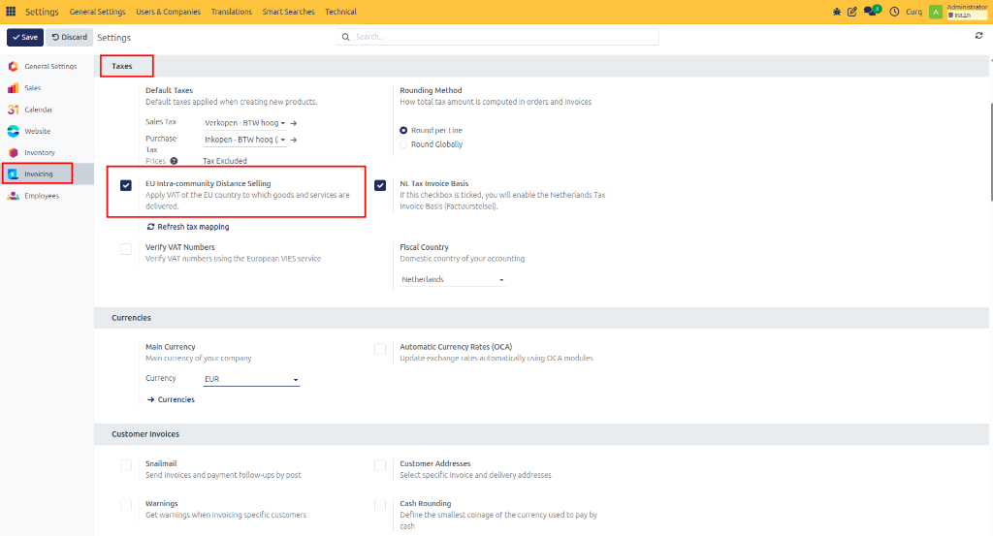The width and height of the screenshot is (993, 536).
Task: Open Purchase Tax dropdown
Action: pyautogui.click(x=244, y=140)
